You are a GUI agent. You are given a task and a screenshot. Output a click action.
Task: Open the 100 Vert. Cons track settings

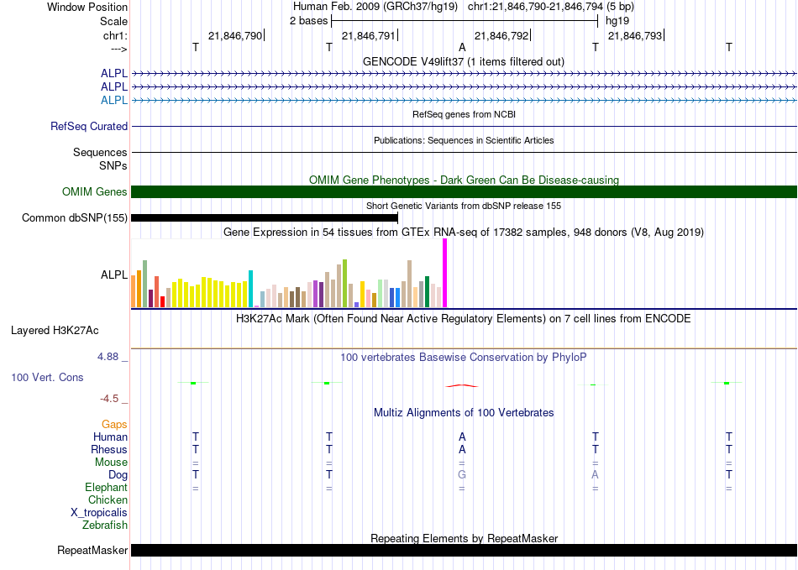coord(47,377)
